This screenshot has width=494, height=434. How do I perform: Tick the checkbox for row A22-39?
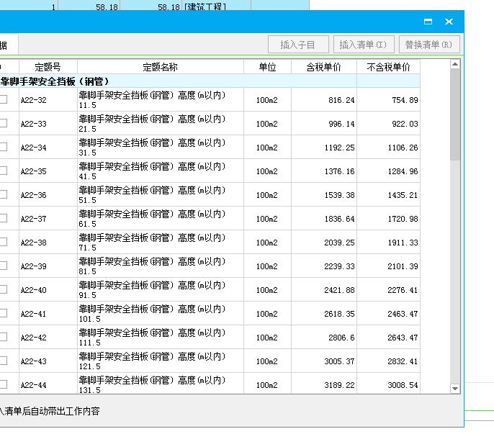tap(4, 266)
